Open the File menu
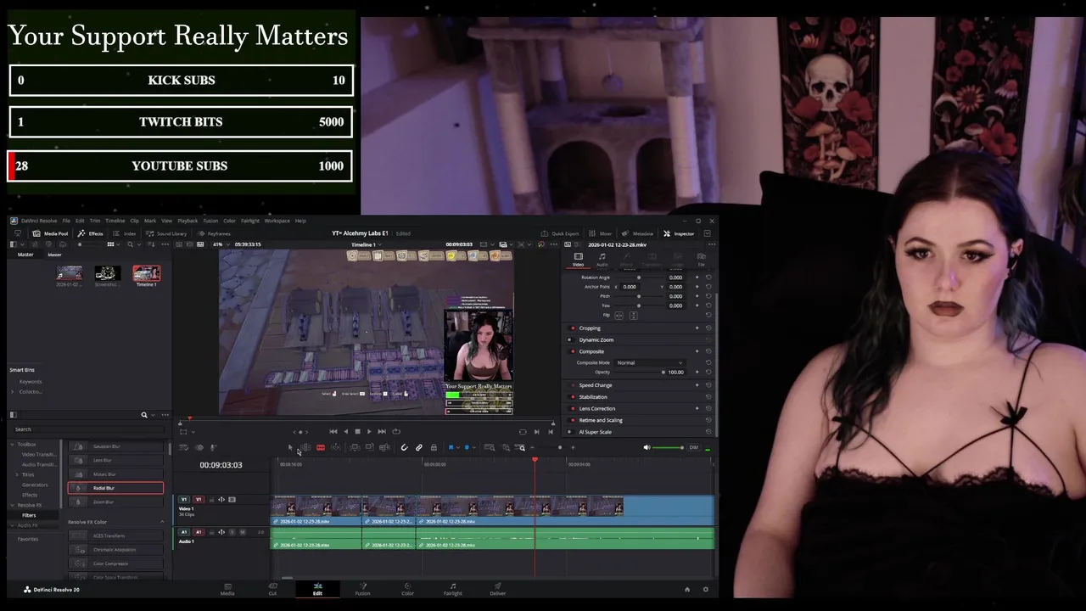1086x611 pixels. (x=66, y=221)
